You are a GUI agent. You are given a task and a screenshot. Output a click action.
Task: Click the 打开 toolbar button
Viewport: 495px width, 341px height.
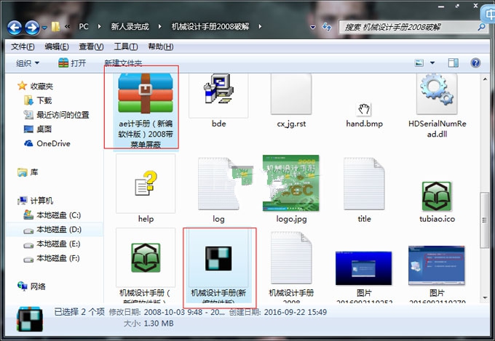[x=72, y=63]
